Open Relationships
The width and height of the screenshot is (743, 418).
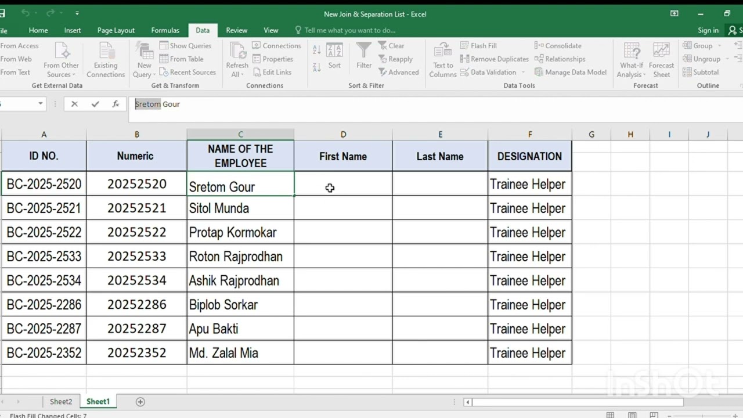click(560, 59)
